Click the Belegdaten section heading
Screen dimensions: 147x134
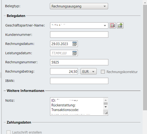pyautogui.click(x=16, y=16)
